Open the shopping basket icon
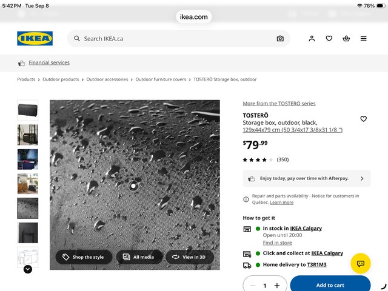388x291 pixels. click(346, 38)
